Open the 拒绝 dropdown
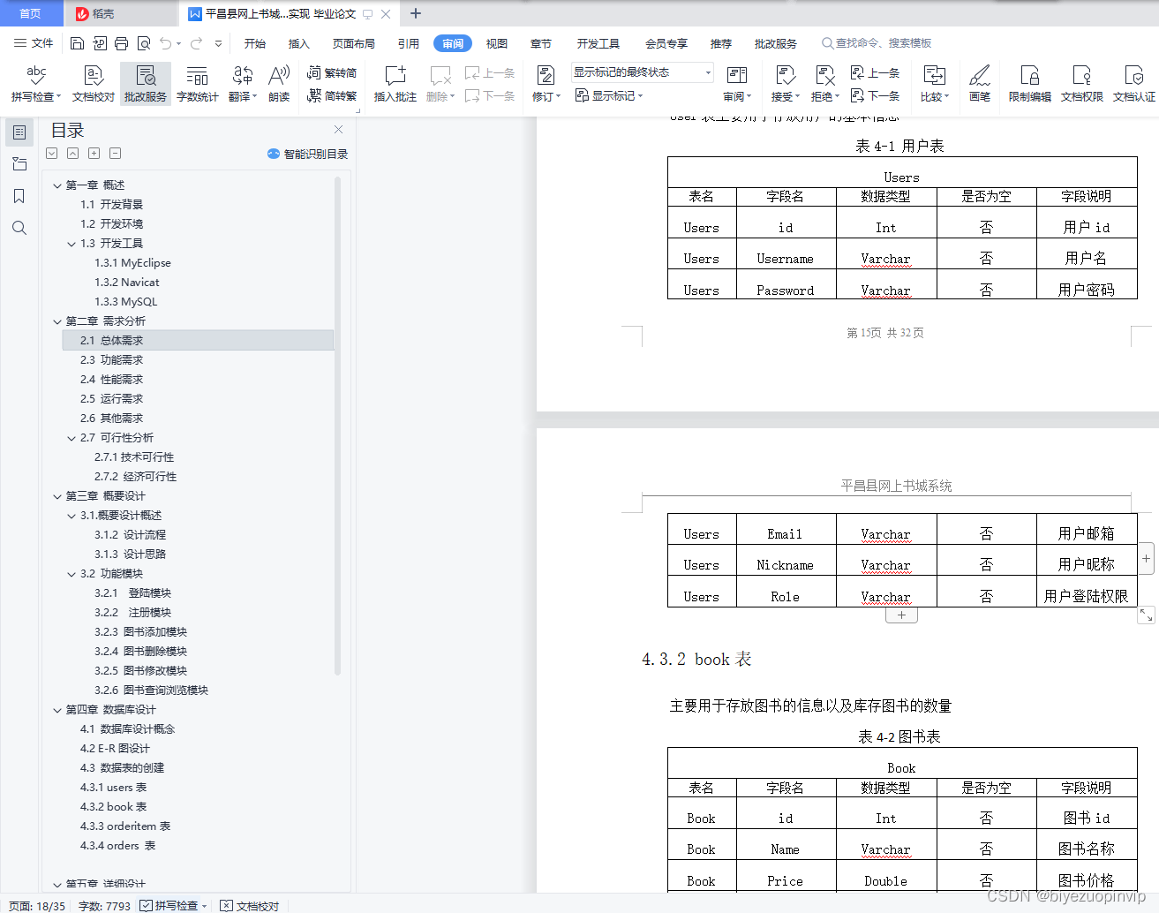Viewport: 1159px width, 913px height. 825,97
